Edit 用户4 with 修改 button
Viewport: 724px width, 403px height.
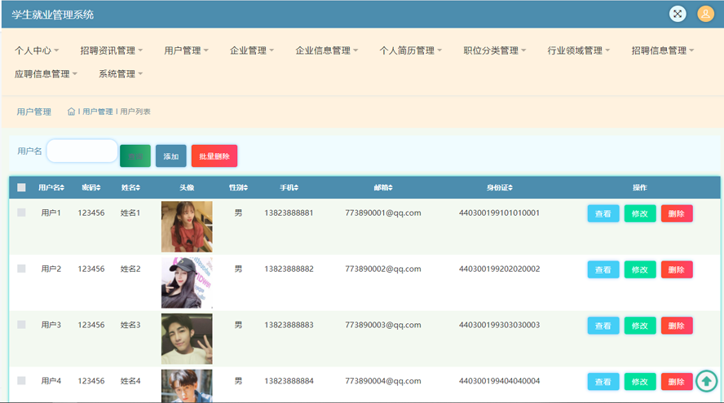(640, 382)
